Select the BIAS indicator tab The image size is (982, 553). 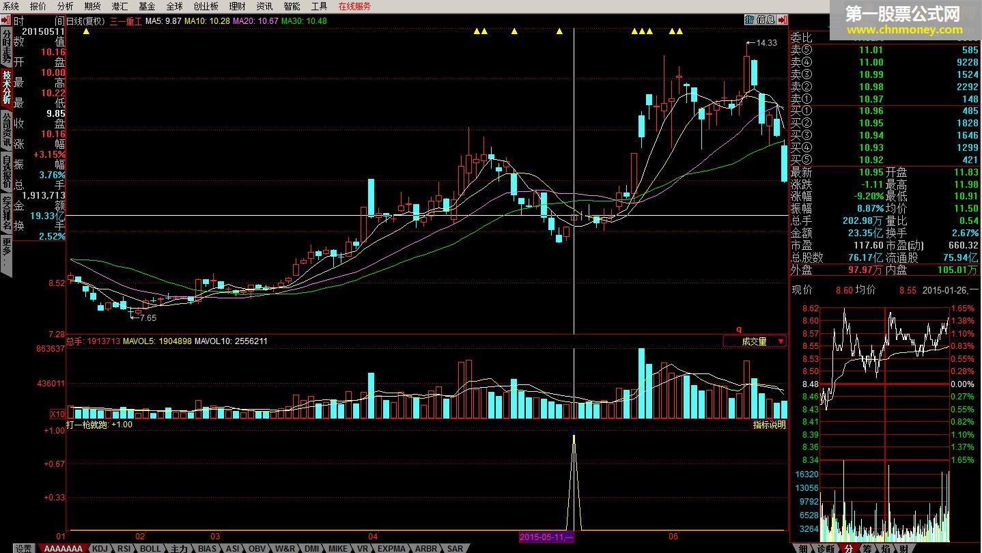coord(208,548)
